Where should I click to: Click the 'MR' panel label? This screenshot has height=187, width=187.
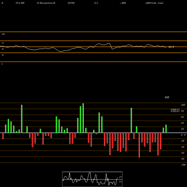tap(167, 97)
